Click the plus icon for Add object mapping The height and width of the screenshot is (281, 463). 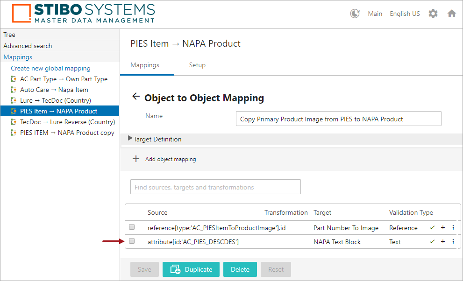136,159
